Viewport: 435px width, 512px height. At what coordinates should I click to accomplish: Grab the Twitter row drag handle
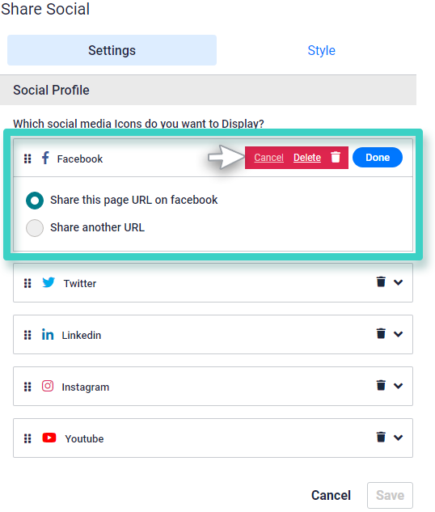[27, 283]
